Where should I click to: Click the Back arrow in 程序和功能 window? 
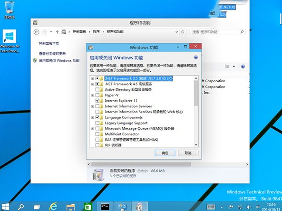click(36, 32)
